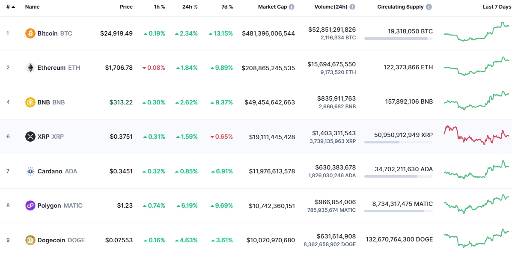Click Dogecoin supply 132,670,764,300 DOGE

click(x=399, y=240)
